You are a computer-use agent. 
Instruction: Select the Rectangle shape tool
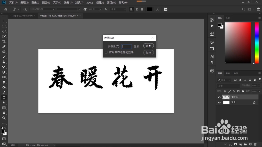[4, 108]
